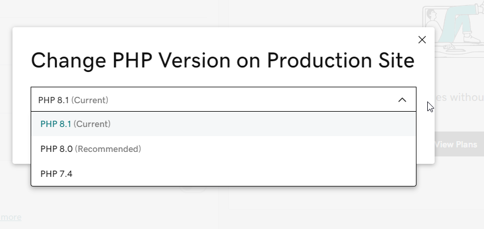This screenshot has width=484, height=229.
Task: Click the teal 'PHP 8.1' text in the list
Action: coord(56,124)
